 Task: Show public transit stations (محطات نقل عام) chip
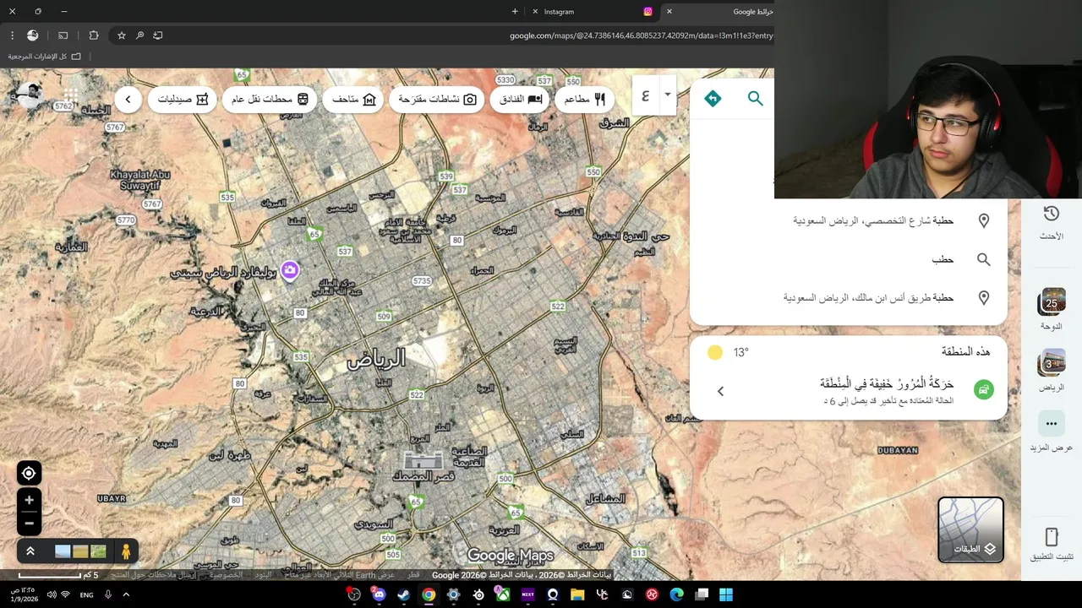click(270, 99)
